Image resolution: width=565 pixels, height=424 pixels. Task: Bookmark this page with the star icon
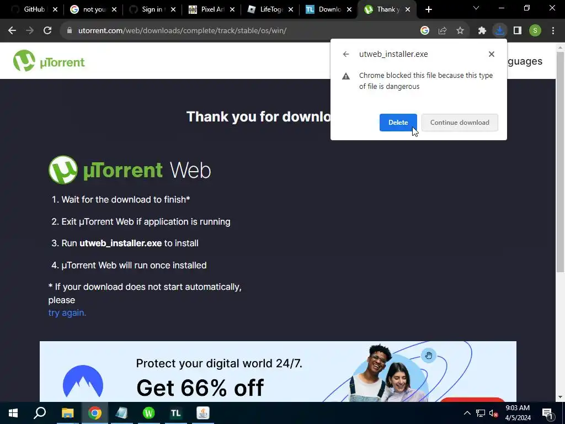[x=460, y=31]
